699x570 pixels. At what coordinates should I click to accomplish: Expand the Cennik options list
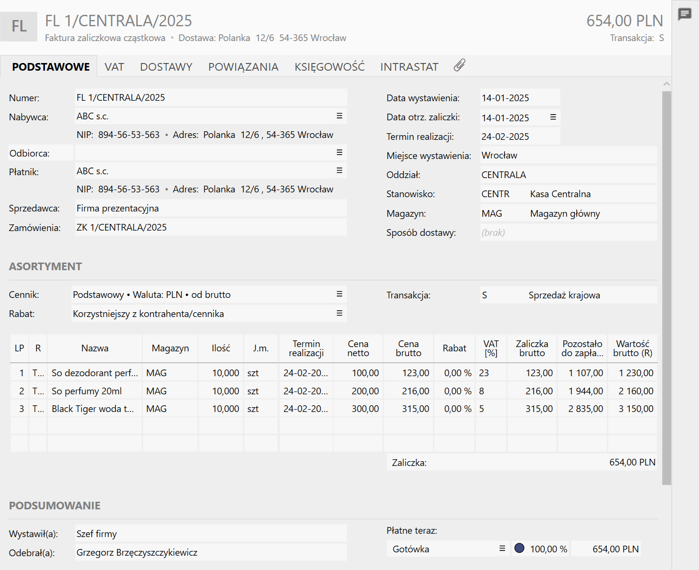coord(339,294)
